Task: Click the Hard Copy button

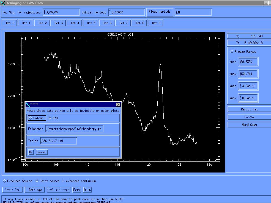Action: [x=249, y=125]
